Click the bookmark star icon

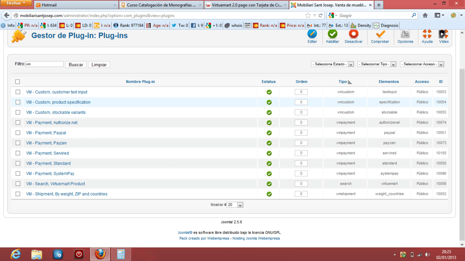click(308, 15)
